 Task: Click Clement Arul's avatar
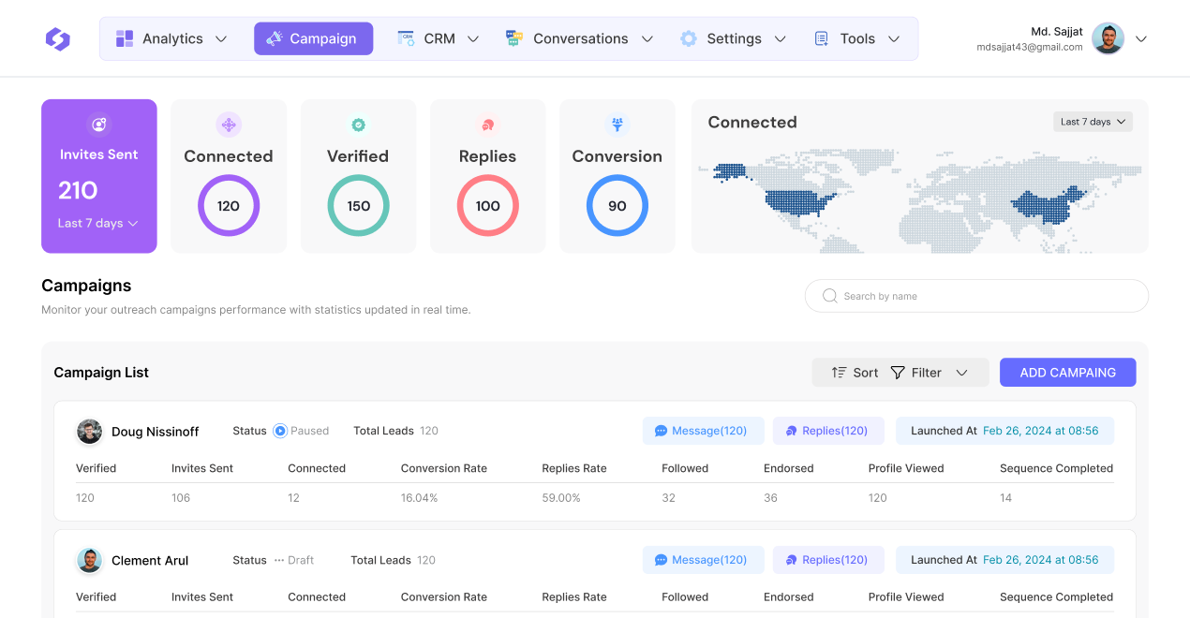89,560
